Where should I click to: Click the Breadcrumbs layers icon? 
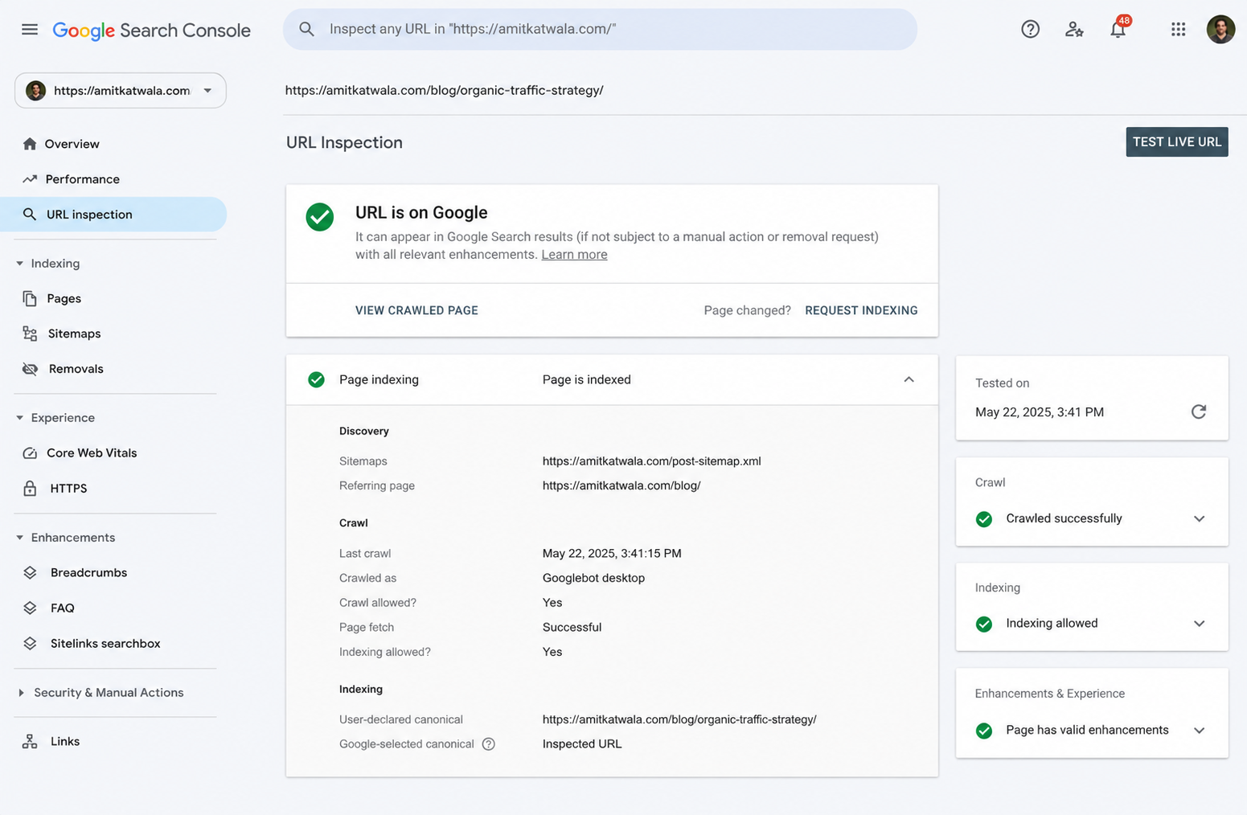pos(30,572)
